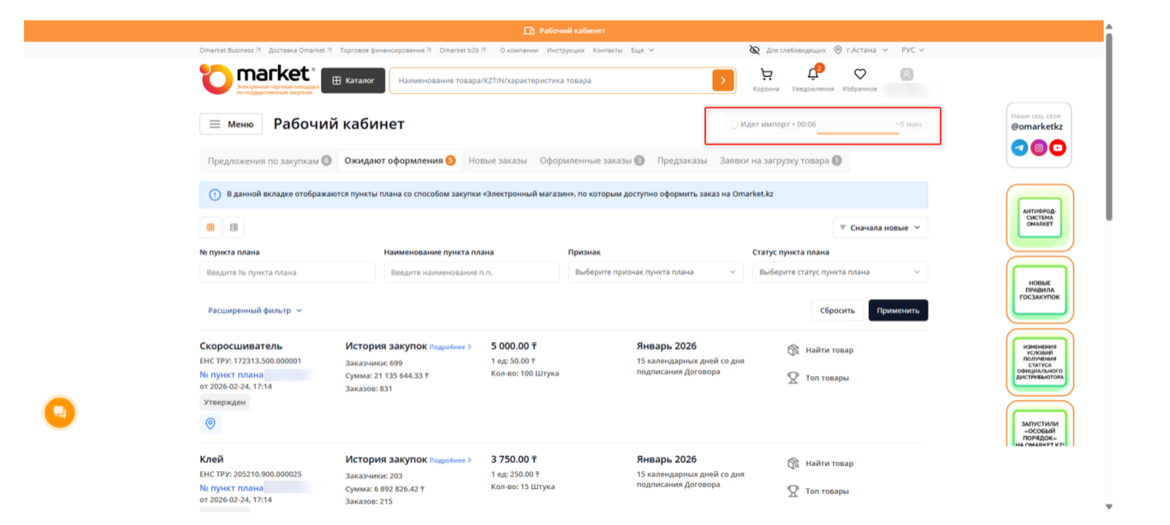The image size is (1170, 525).
Task: Open О компании menu item
Action: [519, 50]
